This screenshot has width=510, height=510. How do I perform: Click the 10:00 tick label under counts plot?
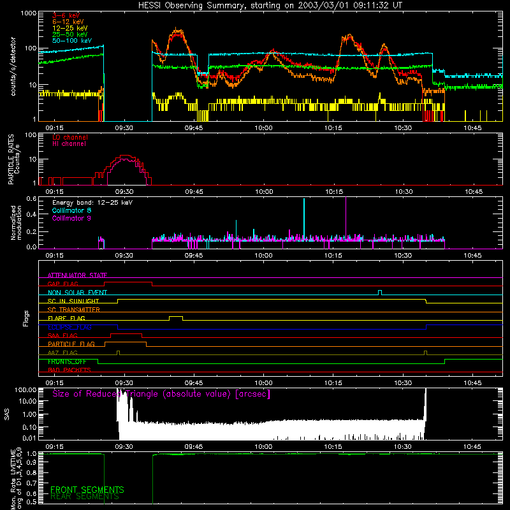tap(263, 128)
